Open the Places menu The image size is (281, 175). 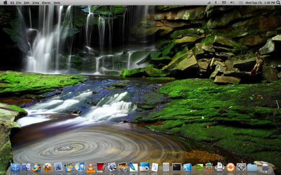tap(46, 2)
